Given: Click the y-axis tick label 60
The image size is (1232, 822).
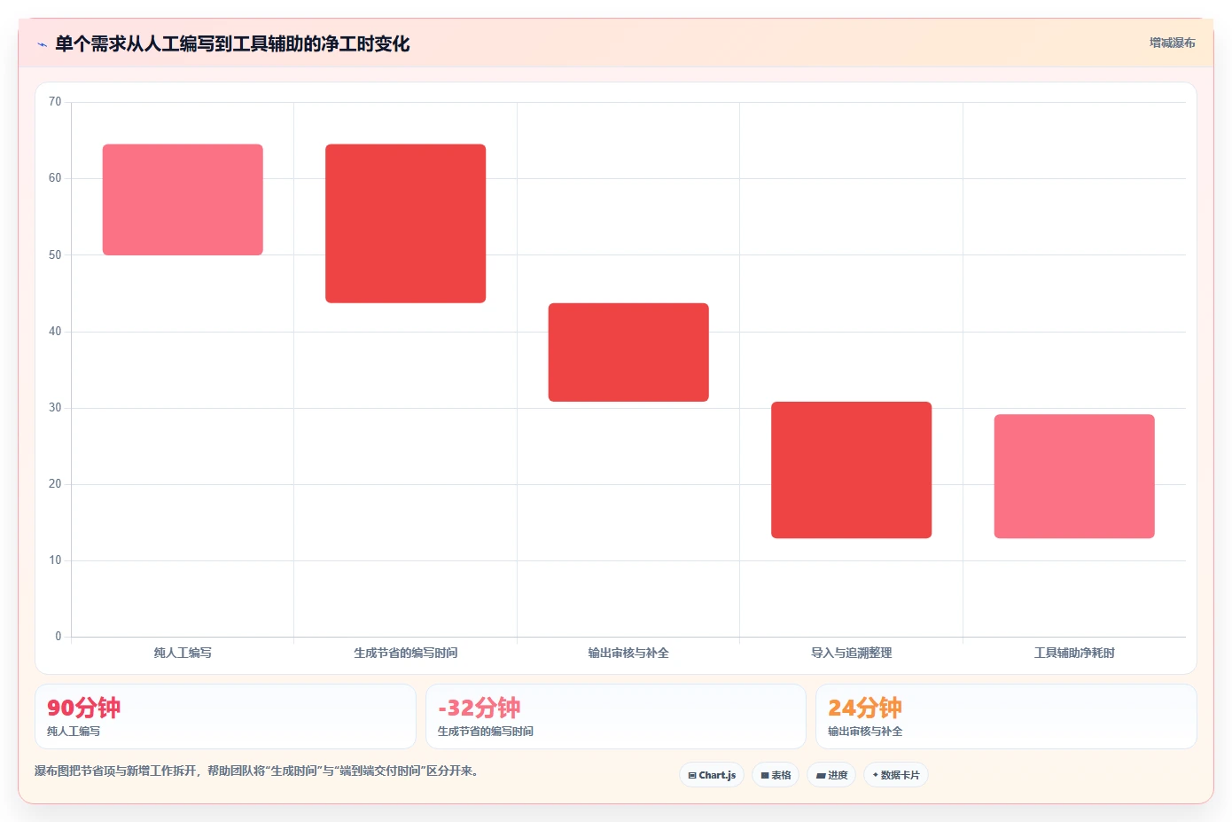Looking at the screenshot, I should 55,178.
